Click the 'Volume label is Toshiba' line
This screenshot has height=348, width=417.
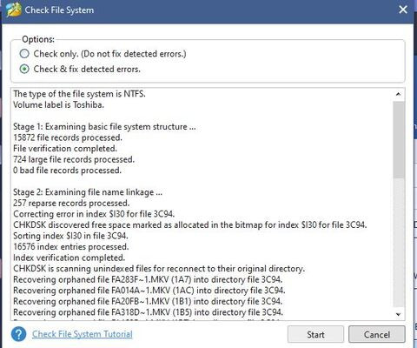click(58, 104)
